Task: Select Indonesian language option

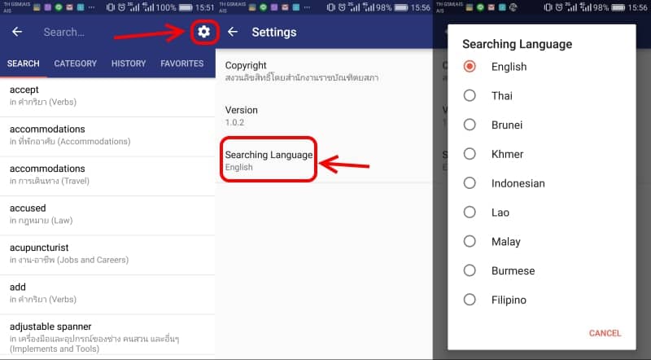Action: pyautogui.click(x=470, y=183)
